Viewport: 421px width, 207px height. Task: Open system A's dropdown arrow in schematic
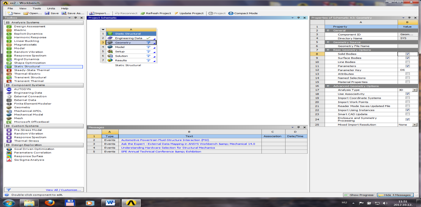tap(103, 30)
